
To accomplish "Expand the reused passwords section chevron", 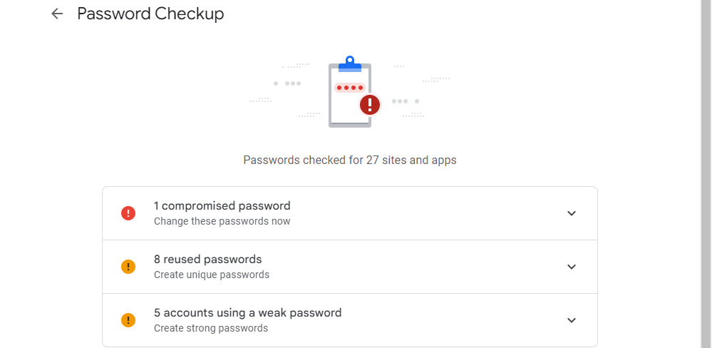I will pyautogui.click(x=571, y=267).
